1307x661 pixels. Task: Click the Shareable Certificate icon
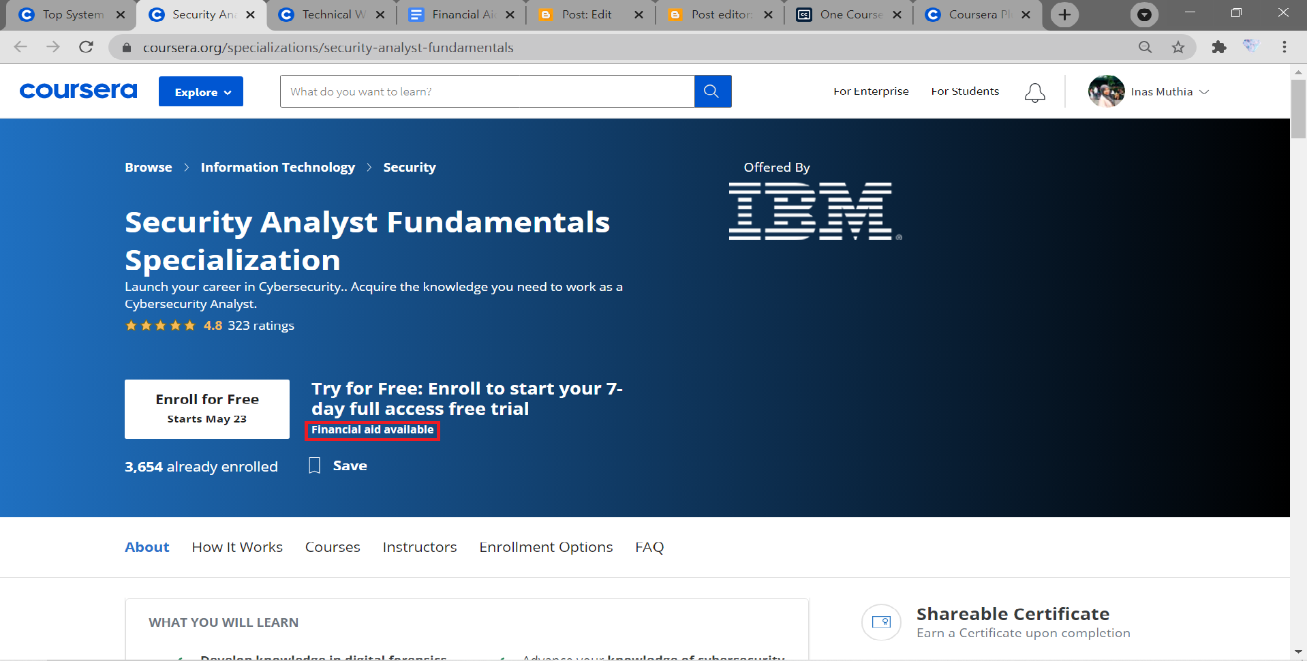point(881,622)
